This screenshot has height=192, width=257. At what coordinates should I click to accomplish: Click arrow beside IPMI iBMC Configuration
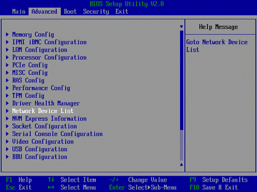pyautogui.click(x=7, y=42)
